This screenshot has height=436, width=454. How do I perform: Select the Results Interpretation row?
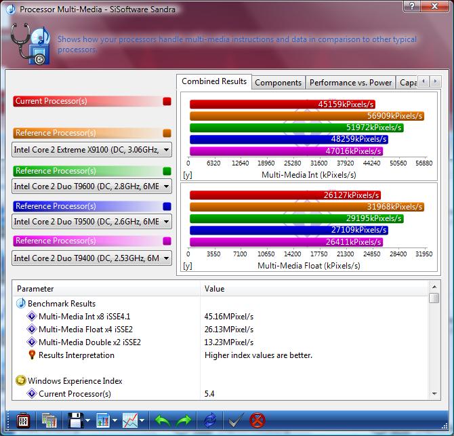[x=220, y=355]
